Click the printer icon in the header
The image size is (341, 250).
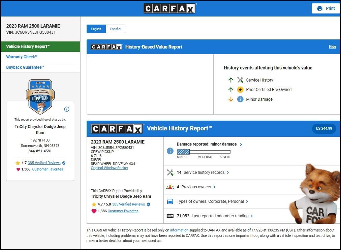coord(319,8)
